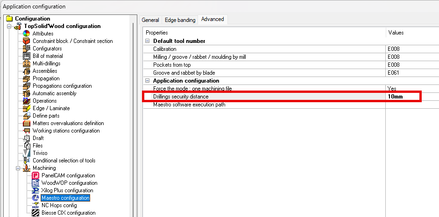Edit the Drillings security distance value

click(x=403, y=97)
